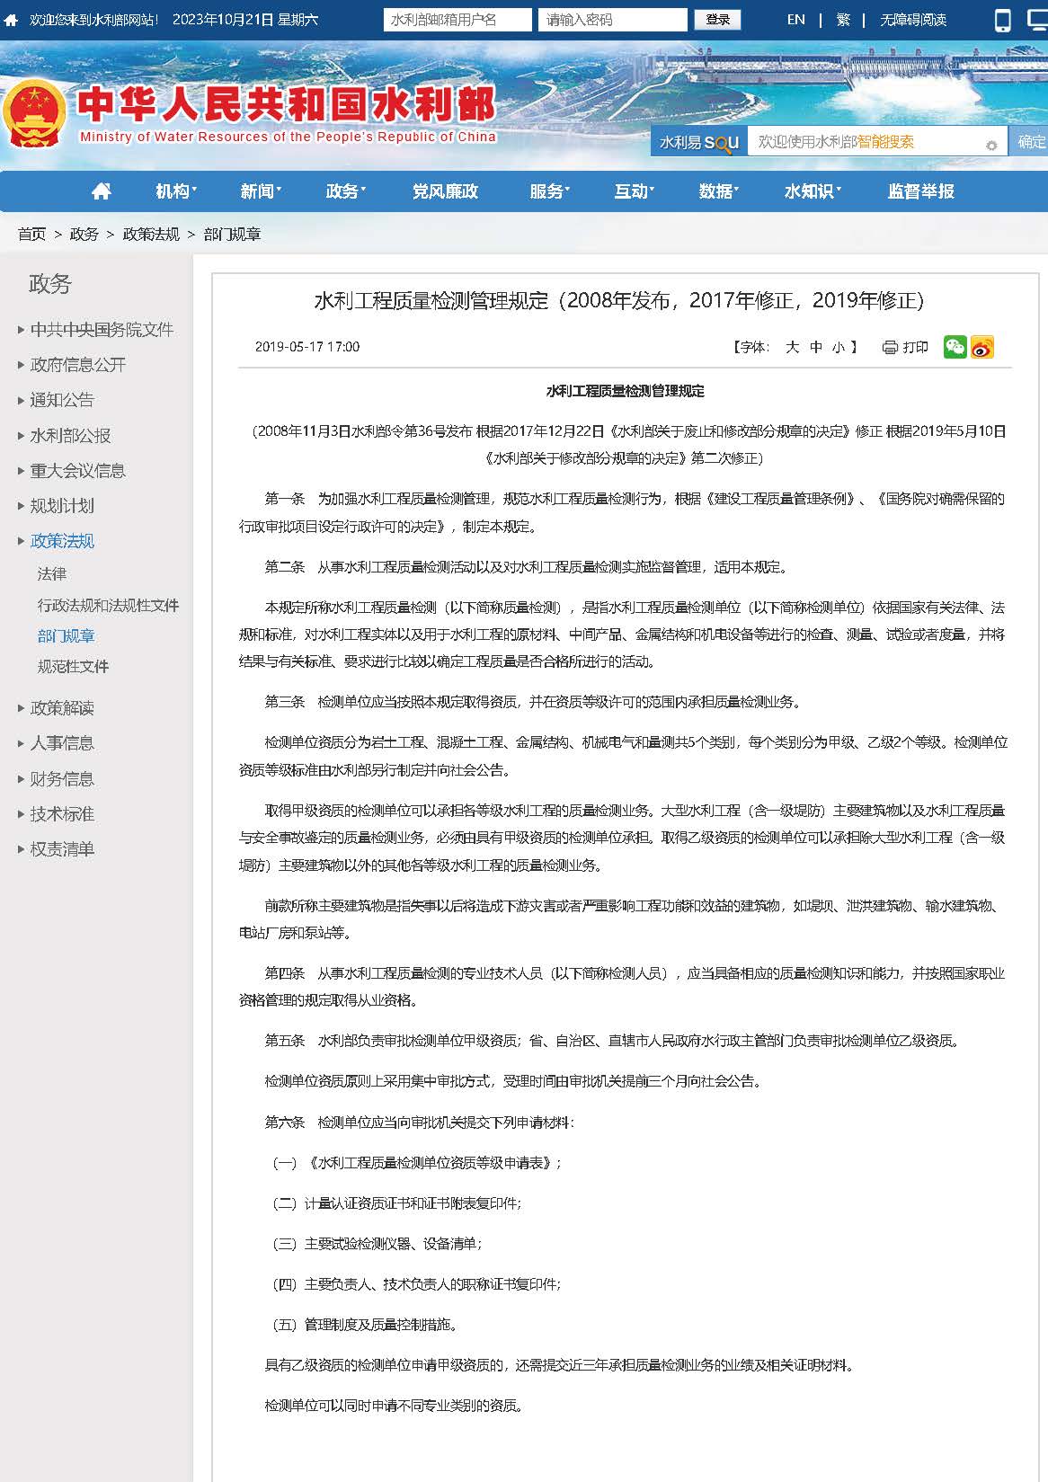Viewport: 1048px width, 1482px height.
Task: Click the 水利部邮箱用户名 input field
Action: (x=457, y=20)
